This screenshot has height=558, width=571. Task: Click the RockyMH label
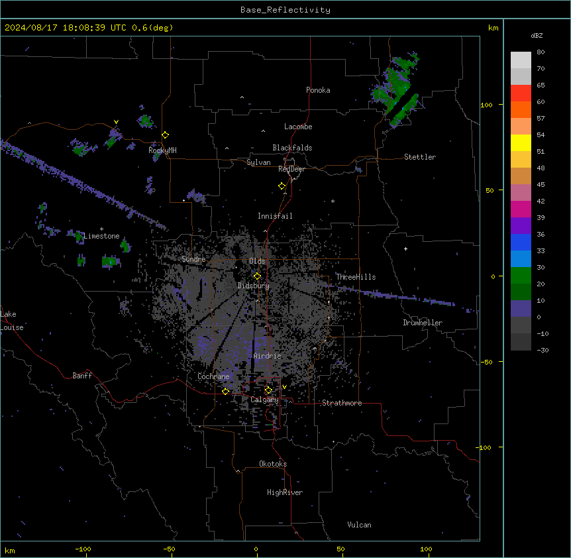[x=162, y=150]
